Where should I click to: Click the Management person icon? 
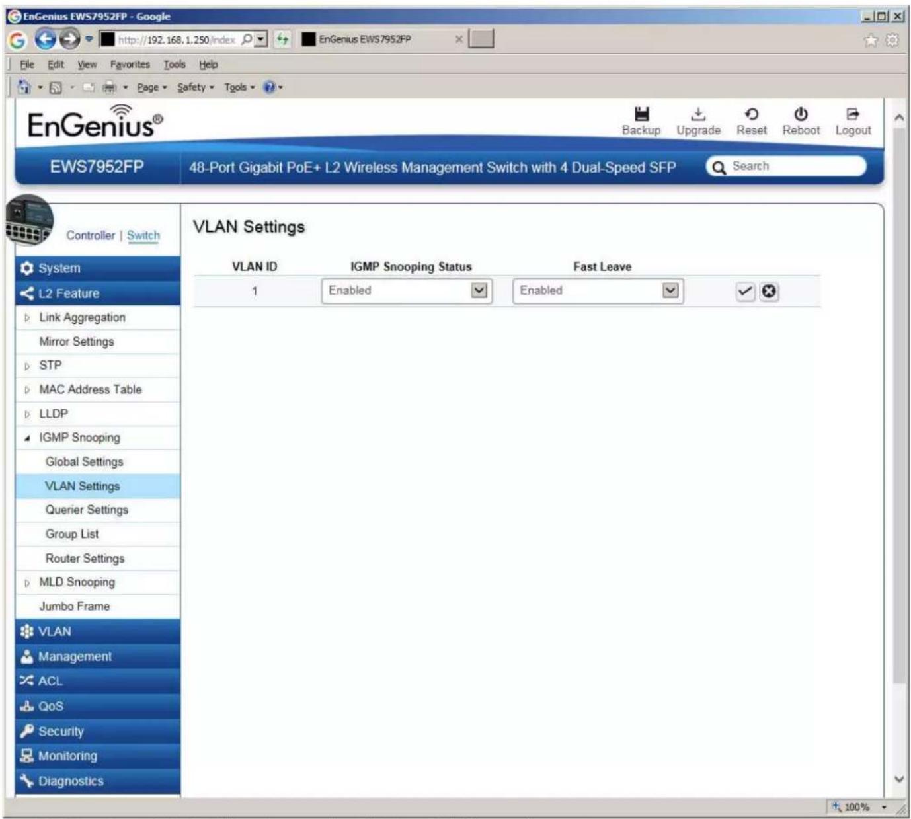click(26, 656)
